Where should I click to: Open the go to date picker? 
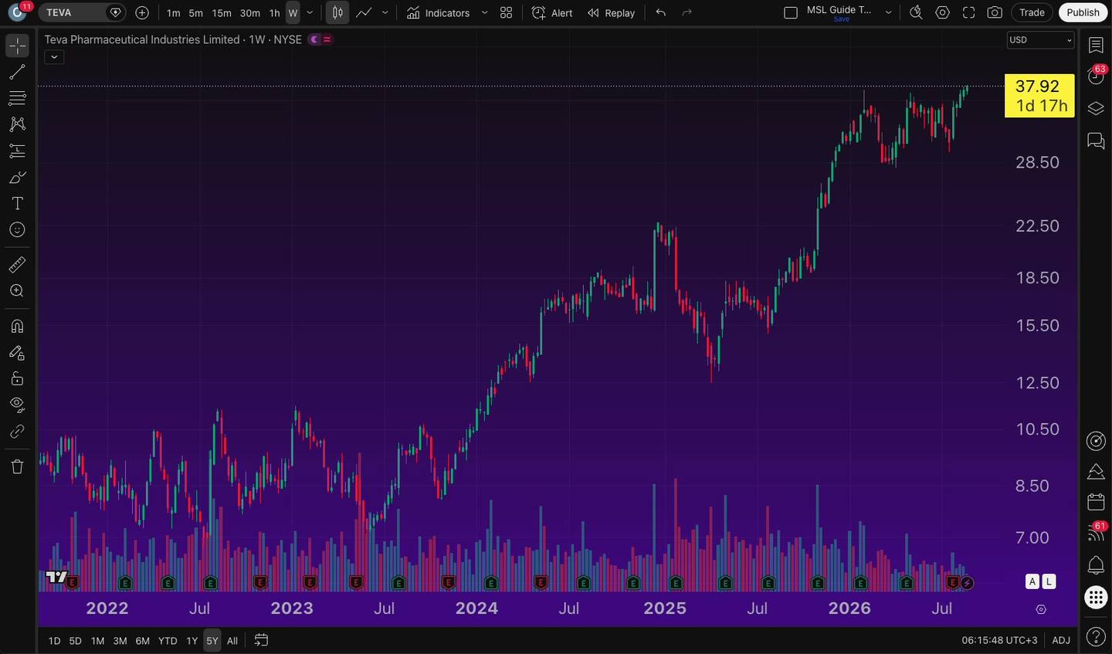pyautogui.click(x=261, y=640)
